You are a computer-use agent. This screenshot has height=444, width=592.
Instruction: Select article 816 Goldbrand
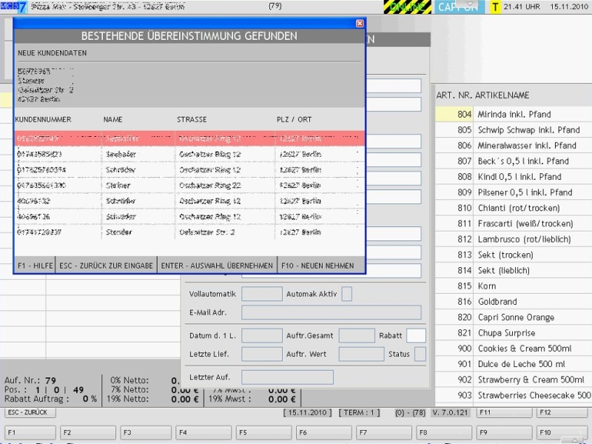pyautogui.click(x=514, y=302)
